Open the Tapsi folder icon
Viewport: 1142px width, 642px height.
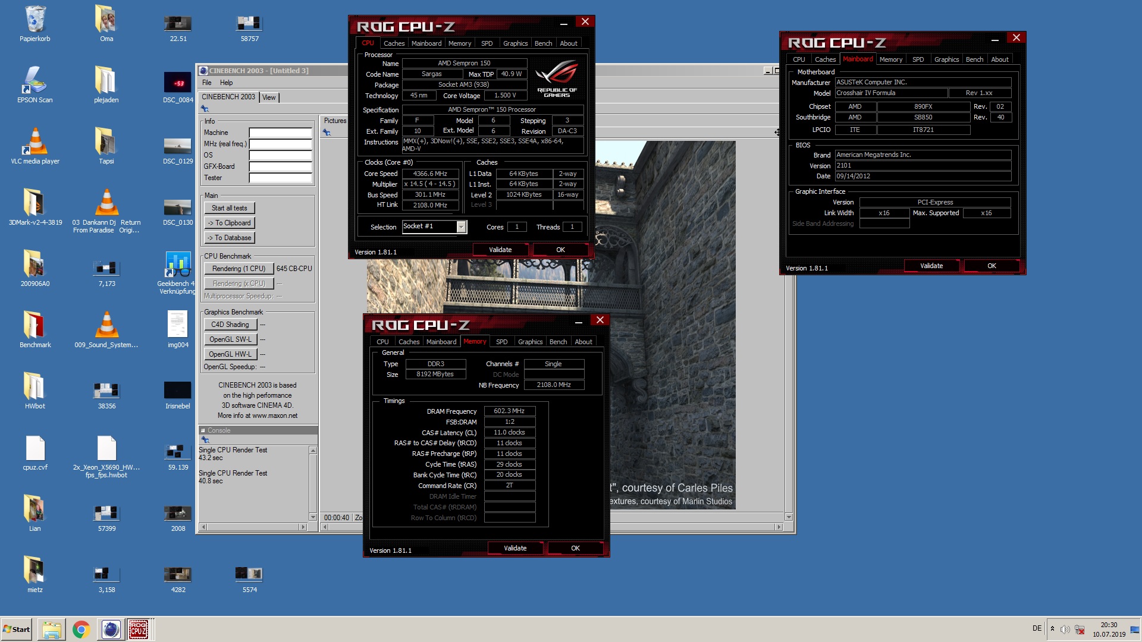[106, 146]
